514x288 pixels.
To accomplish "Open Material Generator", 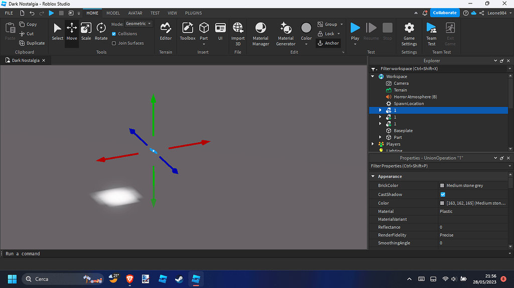I will 286,34.
